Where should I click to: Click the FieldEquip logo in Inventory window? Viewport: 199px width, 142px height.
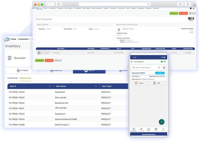(7, 39)
